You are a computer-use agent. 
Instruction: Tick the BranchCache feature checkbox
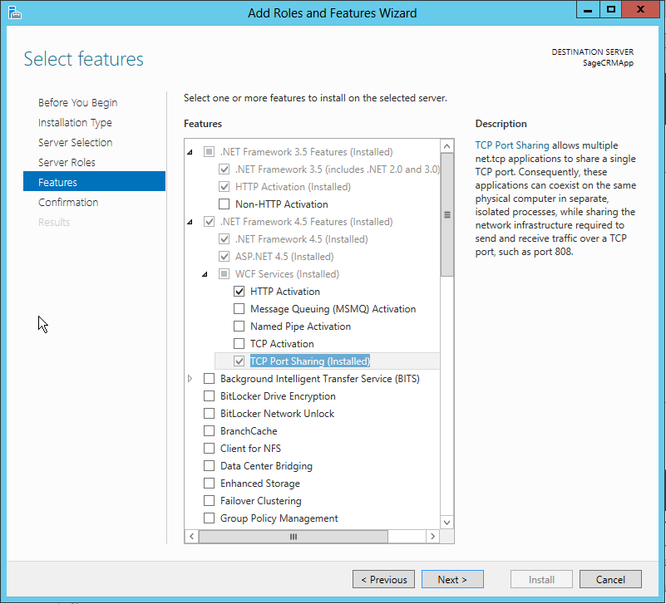(210, 431)
